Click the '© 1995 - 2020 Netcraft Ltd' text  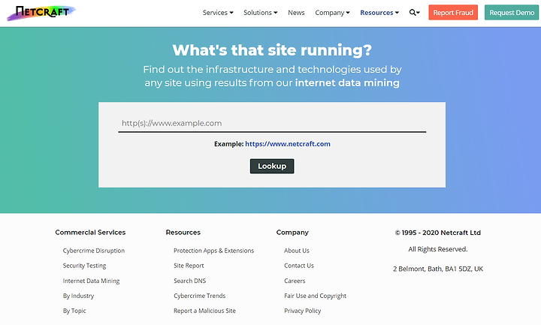pos(438,233)
